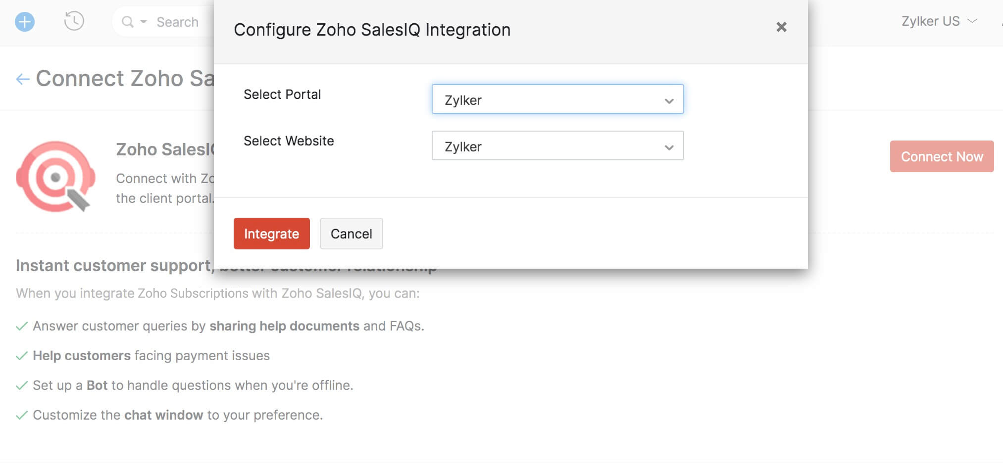The image size is (1003, 476).
Task: Click the checkmark beside Help customers
Action: pos(21,355)
